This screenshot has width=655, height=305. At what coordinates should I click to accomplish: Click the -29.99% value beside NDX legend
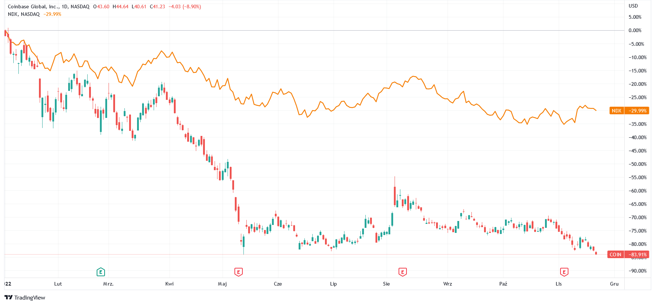(52, 14)
